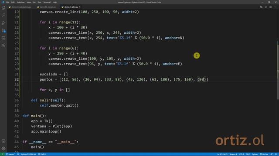Click 'ventana = Plot(app)' line
The height and width of the screenshot is (156, 279).
pos(51,126)
